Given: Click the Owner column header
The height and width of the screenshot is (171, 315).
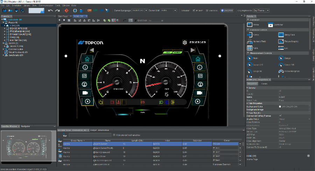Looking at the screenshot, I should (x=227, y=141).
